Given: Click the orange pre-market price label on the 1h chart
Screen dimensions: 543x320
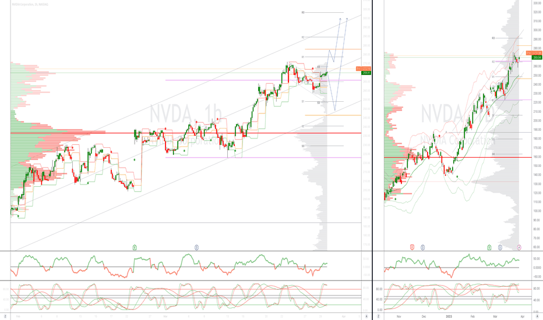Looking at the screenshot, I should click(x=364, y=69).
